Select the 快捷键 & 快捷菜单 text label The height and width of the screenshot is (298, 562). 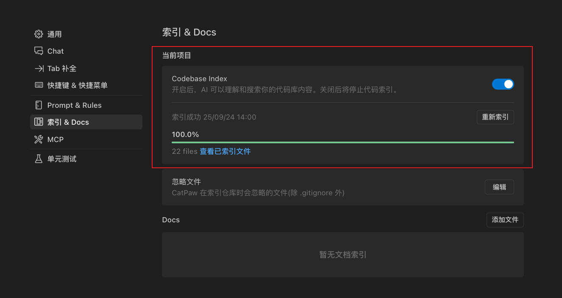(x=78, y=85)
